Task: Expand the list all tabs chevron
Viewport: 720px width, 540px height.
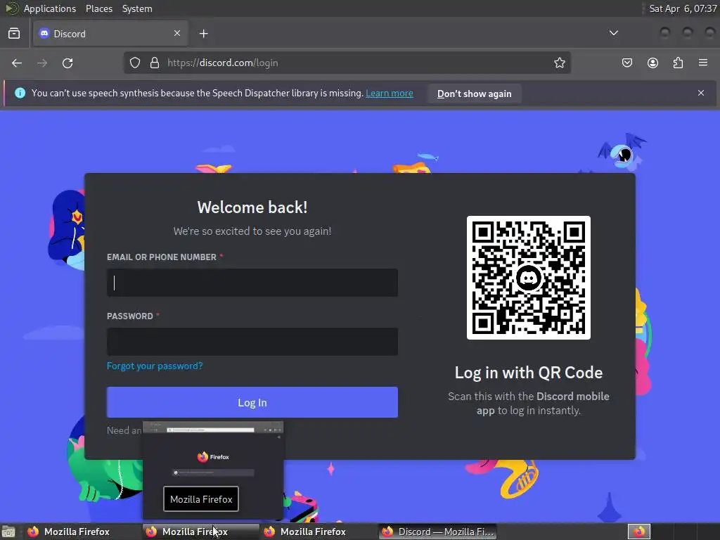Action: [613, 33]
